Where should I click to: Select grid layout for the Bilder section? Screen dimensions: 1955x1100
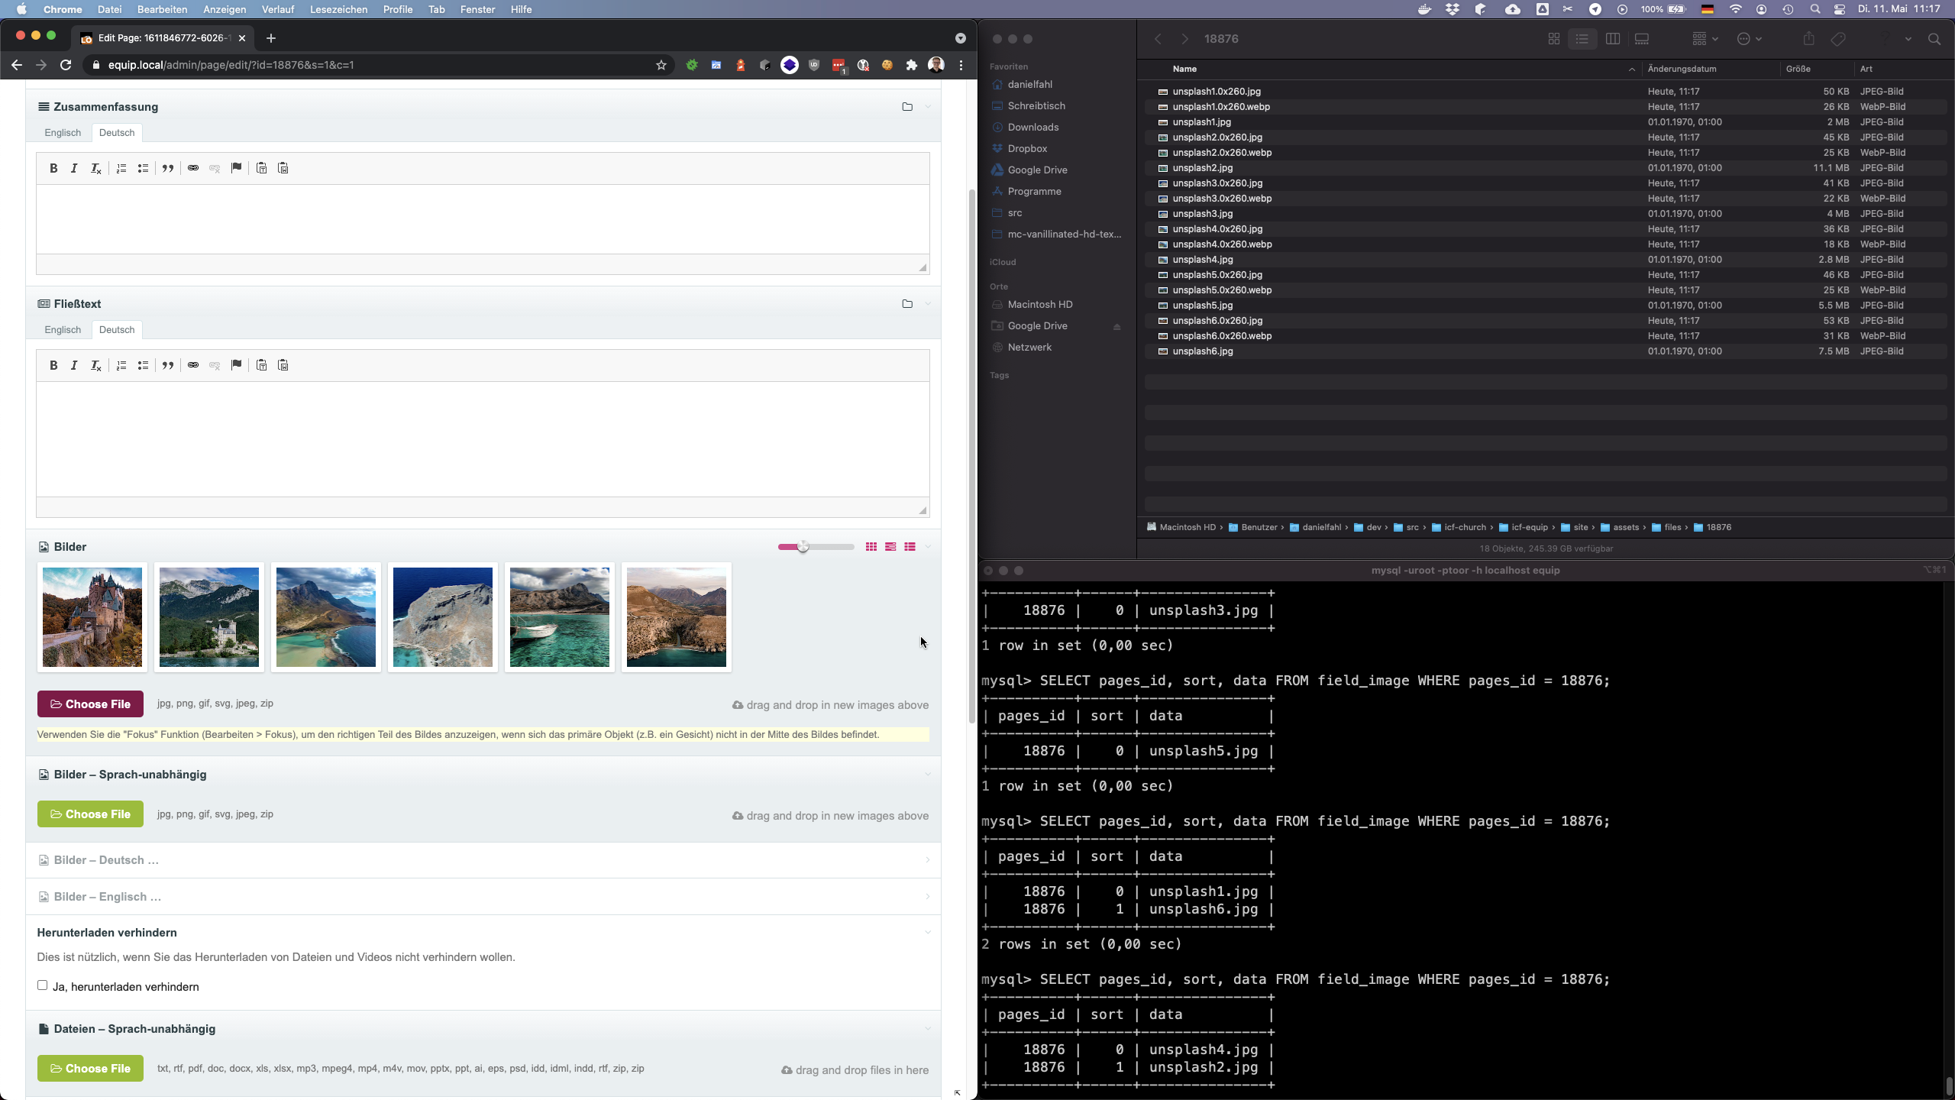click(871, 546)
